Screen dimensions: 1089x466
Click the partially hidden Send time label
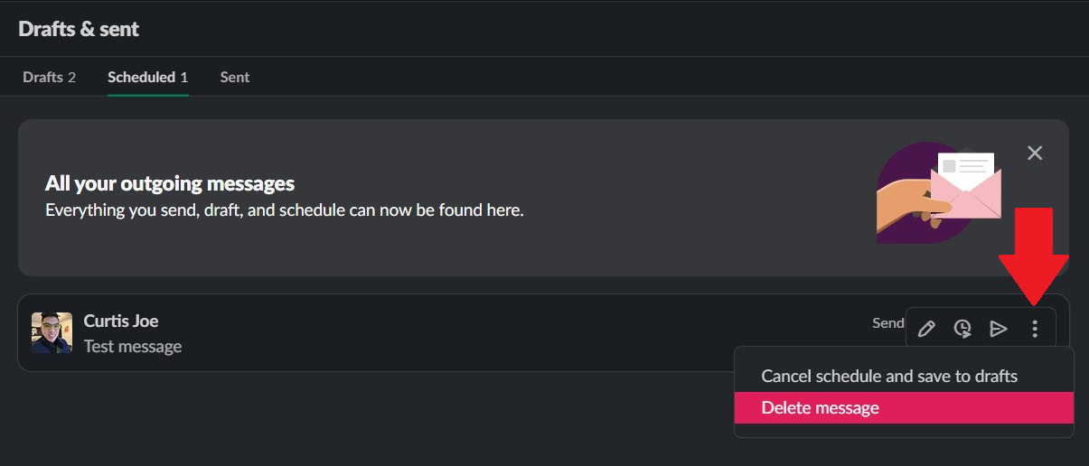[x=887, y=322]
